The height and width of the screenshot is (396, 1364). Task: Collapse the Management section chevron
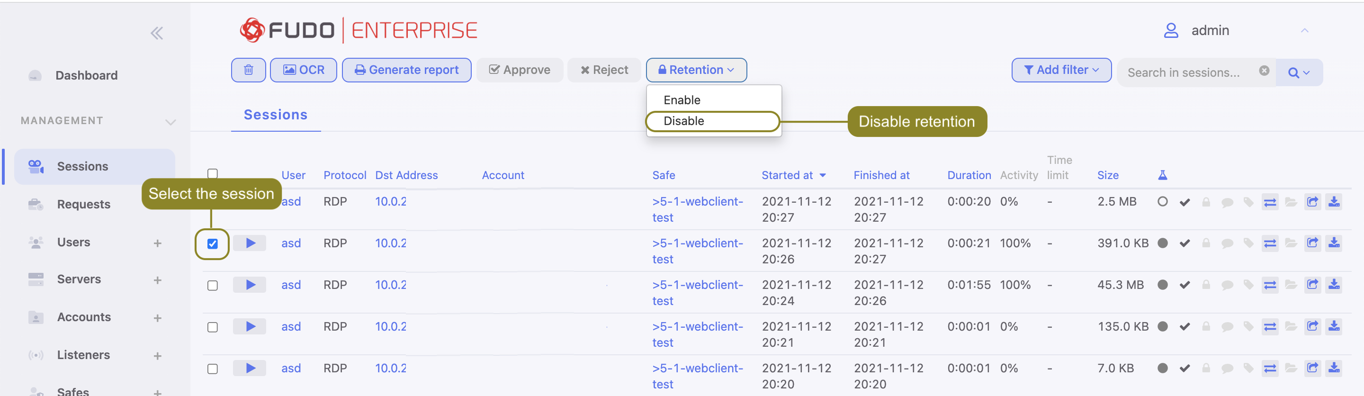[170, 122]
